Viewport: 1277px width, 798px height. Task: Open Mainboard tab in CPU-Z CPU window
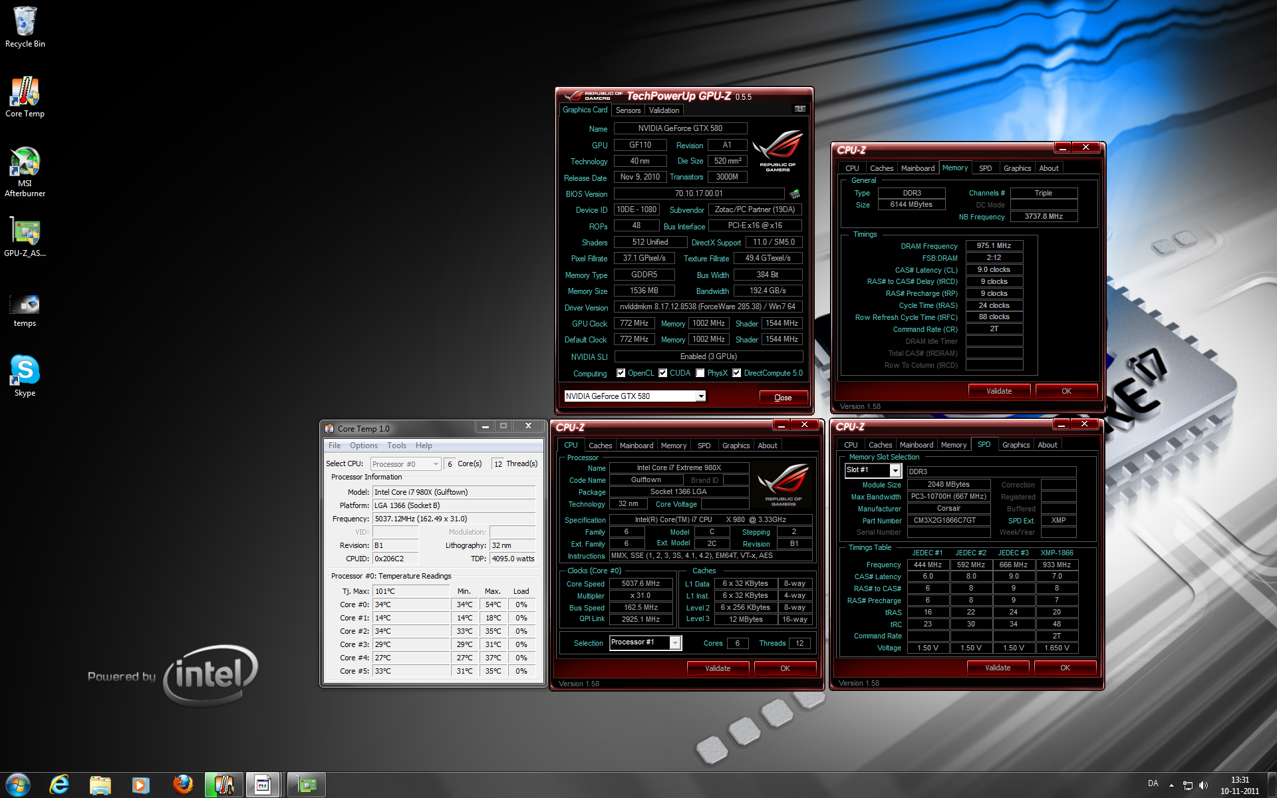pyautogui.click(x=636, y=446)
